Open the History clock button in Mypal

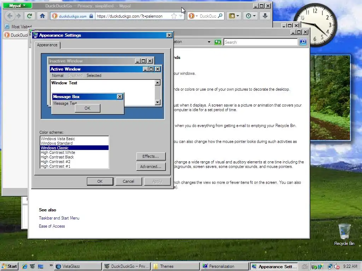point(251,16)
